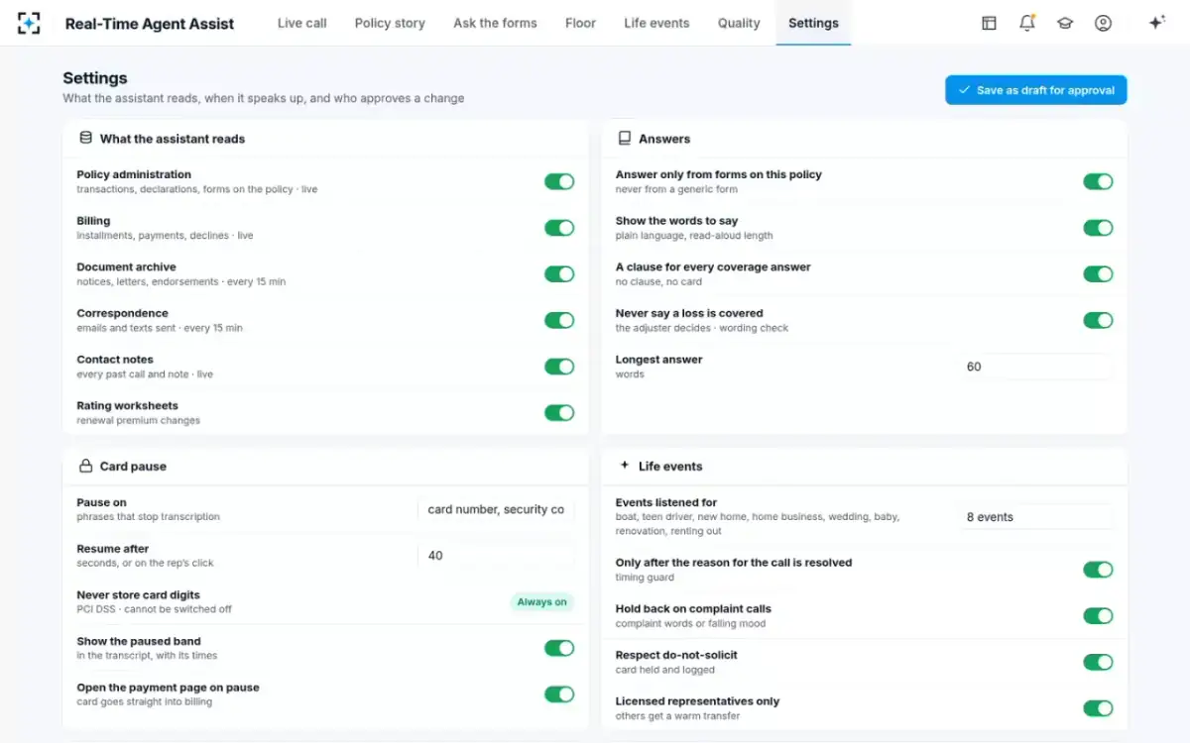Click 'PCI DSS · cannot be switched off' text
Screen dimensions: 1190x743
coord(154,609)
